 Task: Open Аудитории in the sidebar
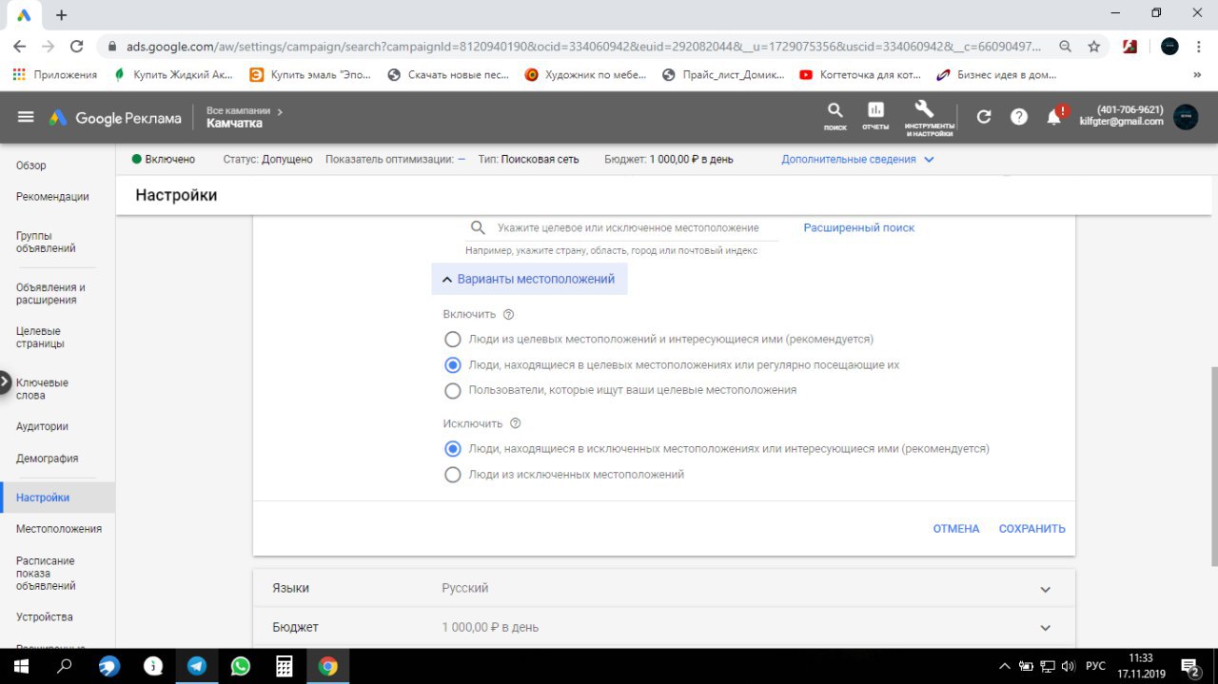click(x=42, y=426)
